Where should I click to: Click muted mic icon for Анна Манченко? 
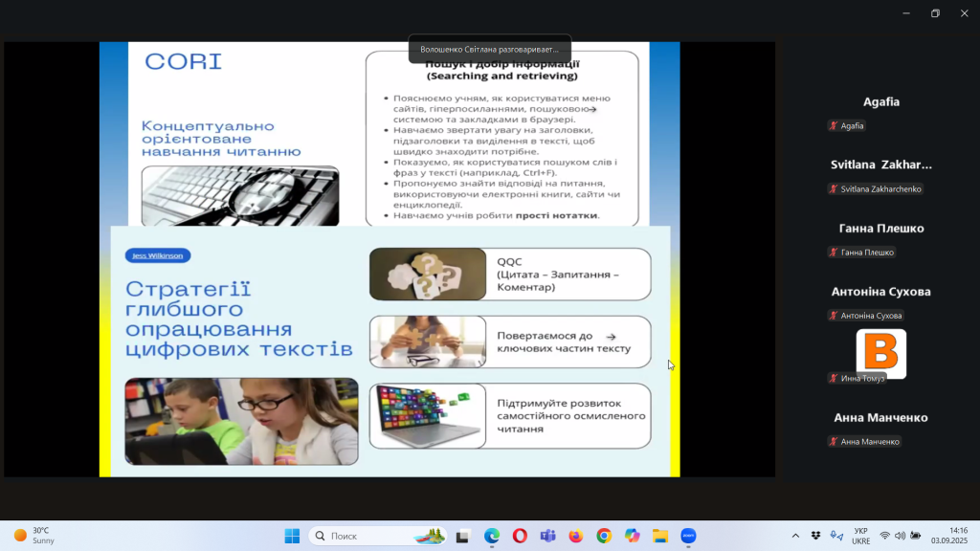click(834, 442)
